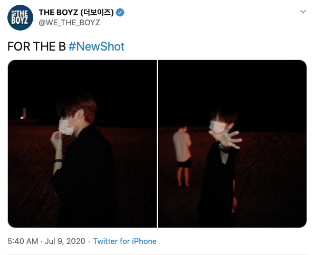Open the right photo with outstretched hand
Viewport: 315px width, 255px height.
pos(232,144)
